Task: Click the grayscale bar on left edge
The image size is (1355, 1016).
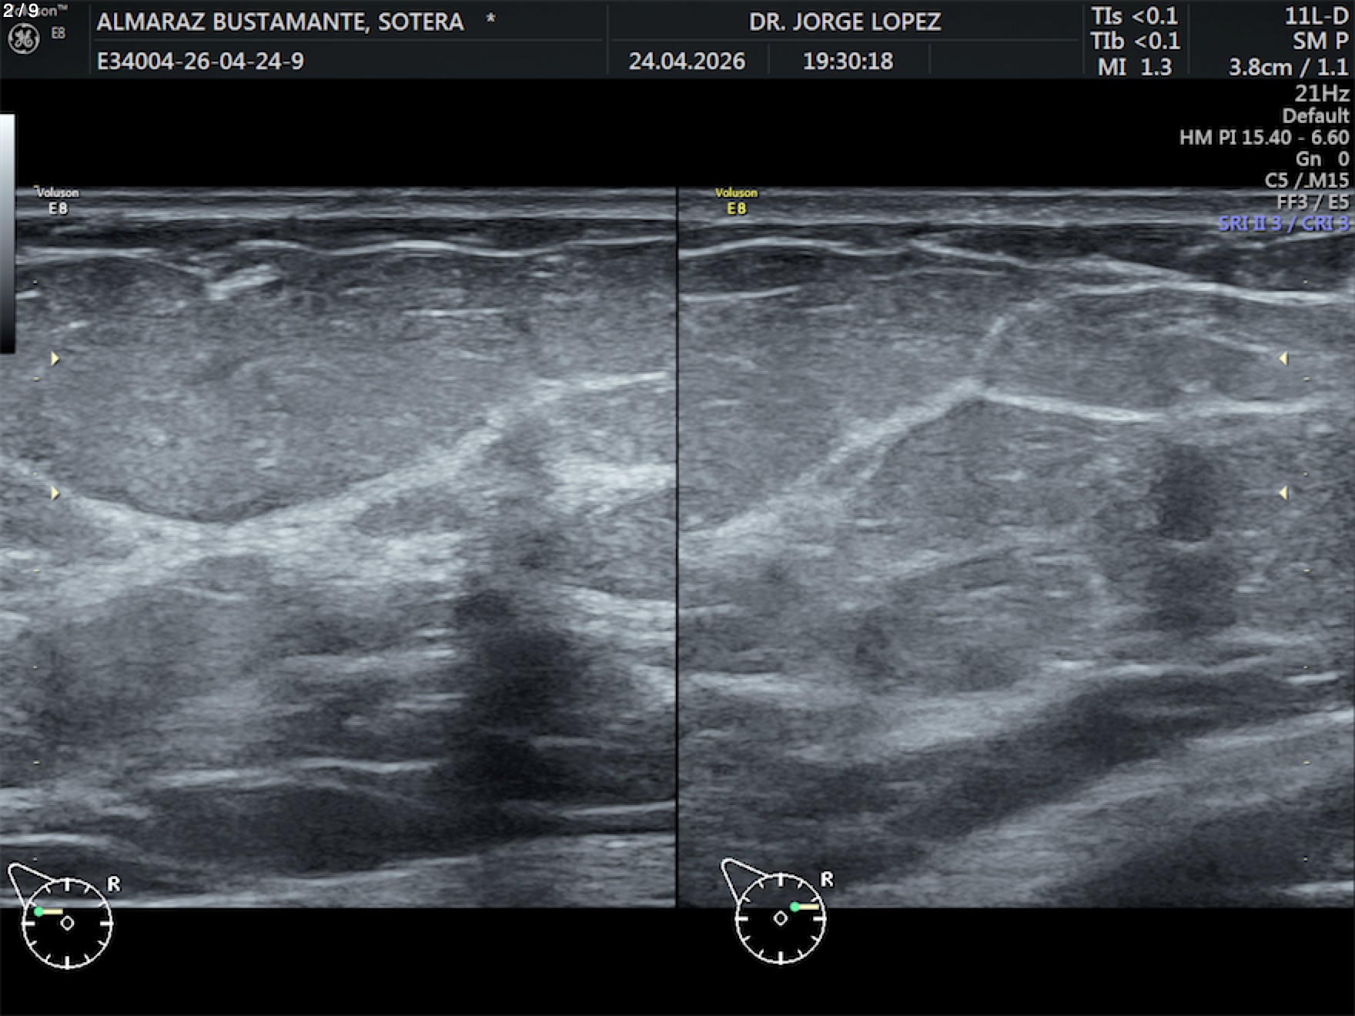Action: pos(7,234)
